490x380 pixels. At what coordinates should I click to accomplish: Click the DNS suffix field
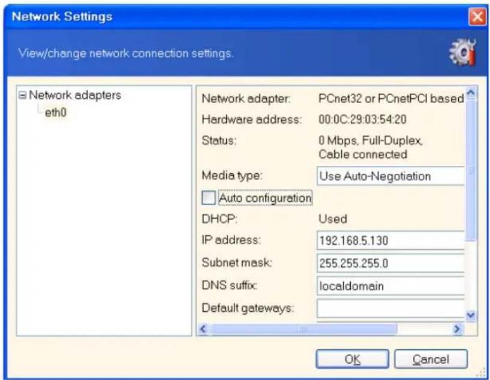[x=390, y=286]
